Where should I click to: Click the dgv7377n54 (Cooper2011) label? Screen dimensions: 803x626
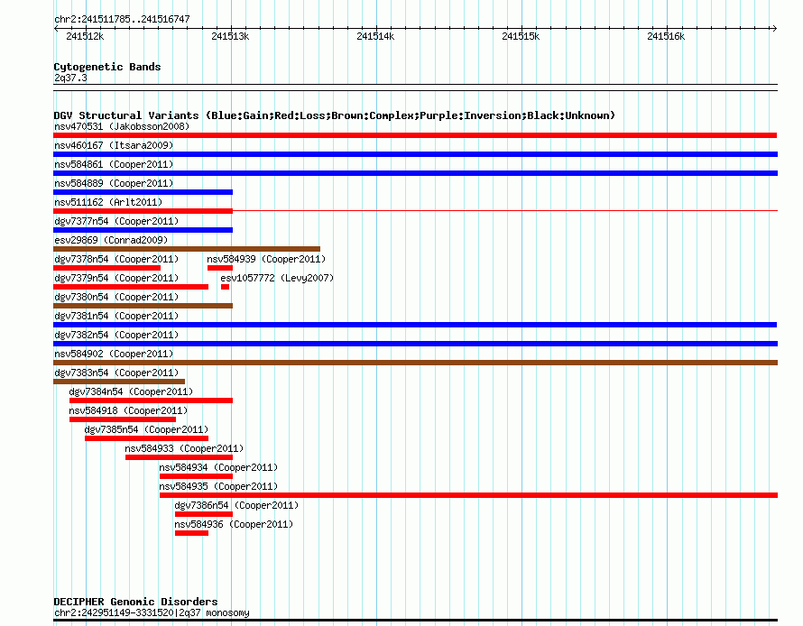[116, 221]
